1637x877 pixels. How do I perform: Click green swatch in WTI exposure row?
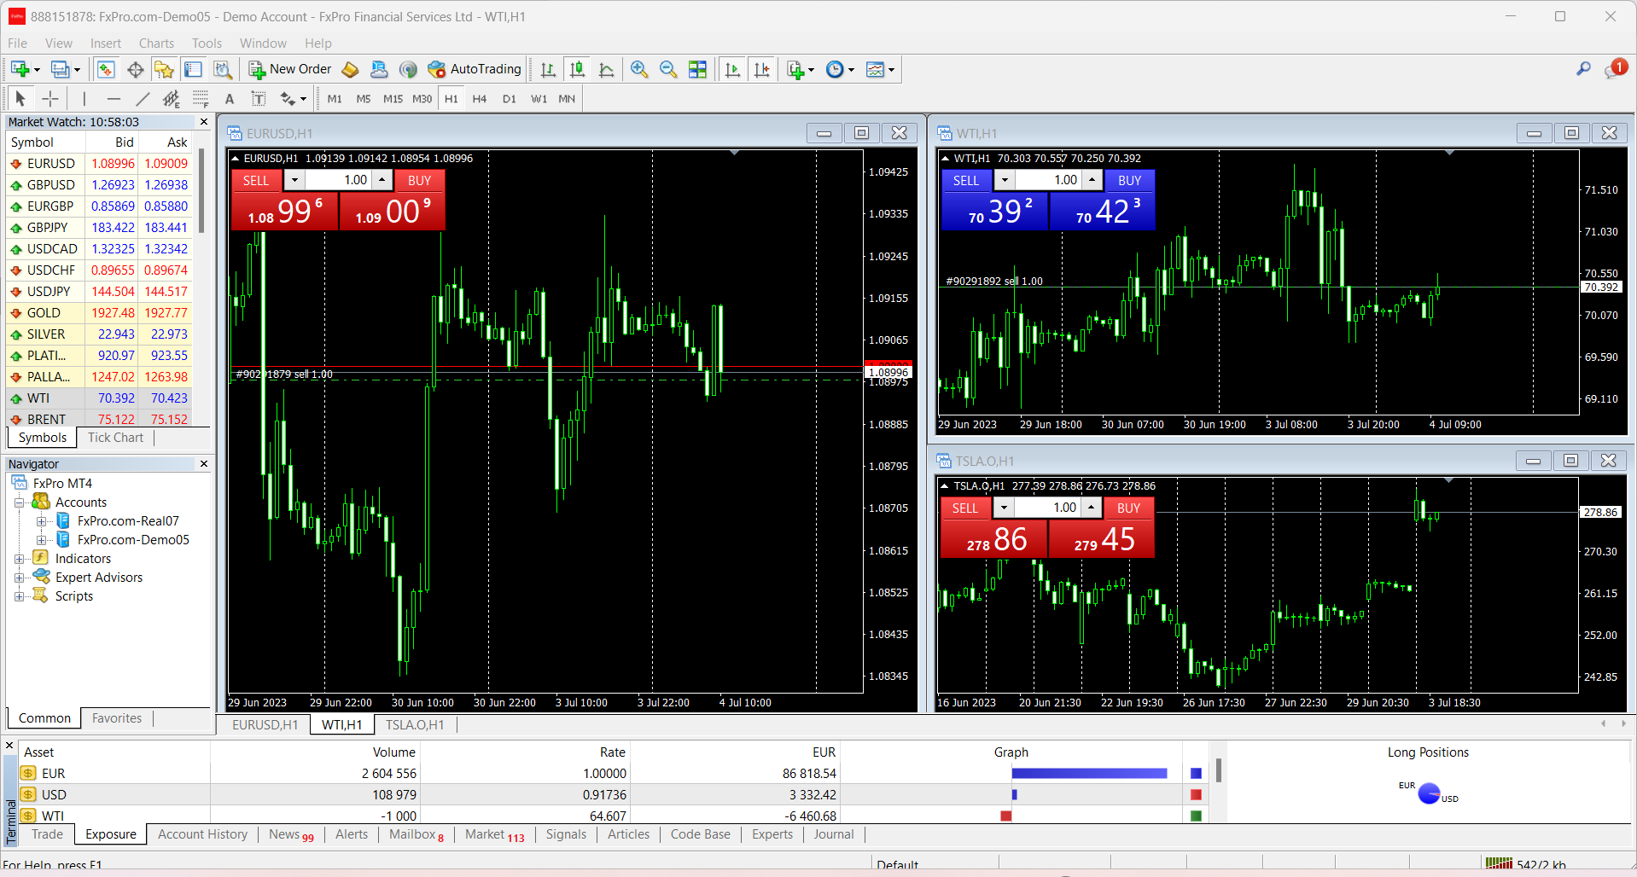1196,816
